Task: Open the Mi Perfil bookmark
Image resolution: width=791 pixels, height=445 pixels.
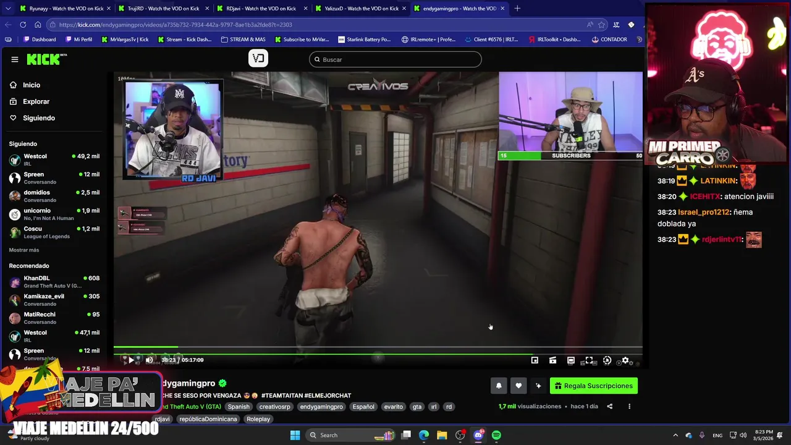Action: (78, 40)
